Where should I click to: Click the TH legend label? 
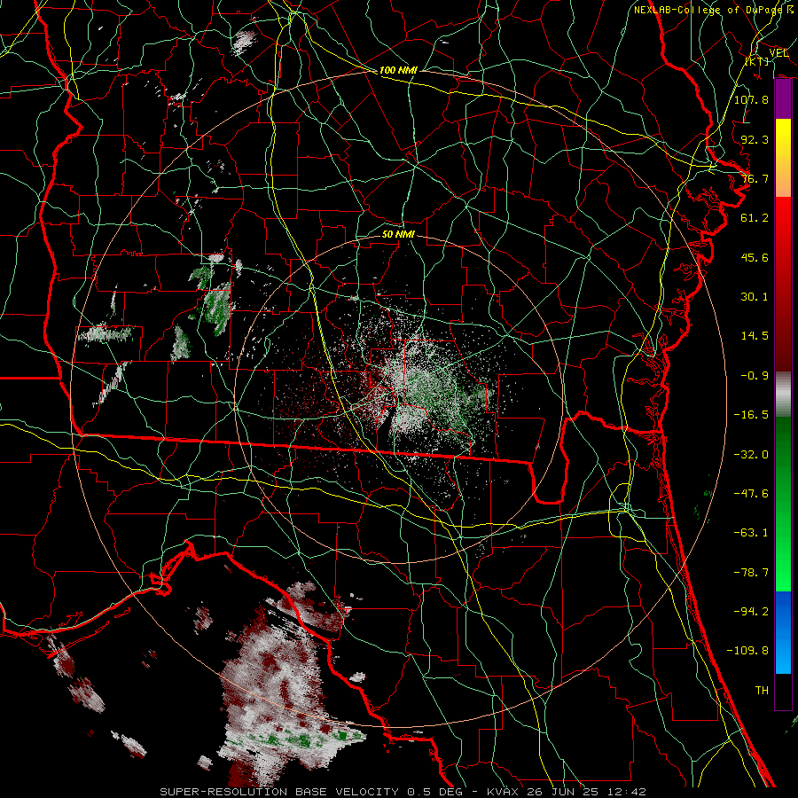[x=762, y=691]
